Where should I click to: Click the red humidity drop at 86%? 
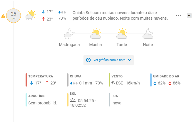tap(170, 83)
